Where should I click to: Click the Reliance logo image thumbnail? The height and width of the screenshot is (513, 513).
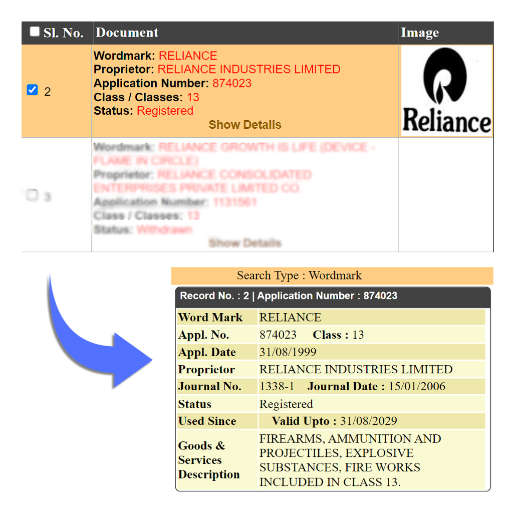[446, 91]
